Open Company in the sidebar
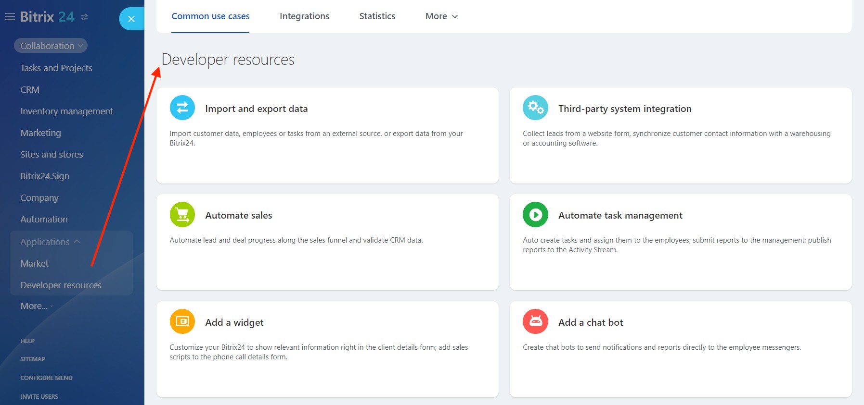This screenshot has height=405, width=864. 39,197
